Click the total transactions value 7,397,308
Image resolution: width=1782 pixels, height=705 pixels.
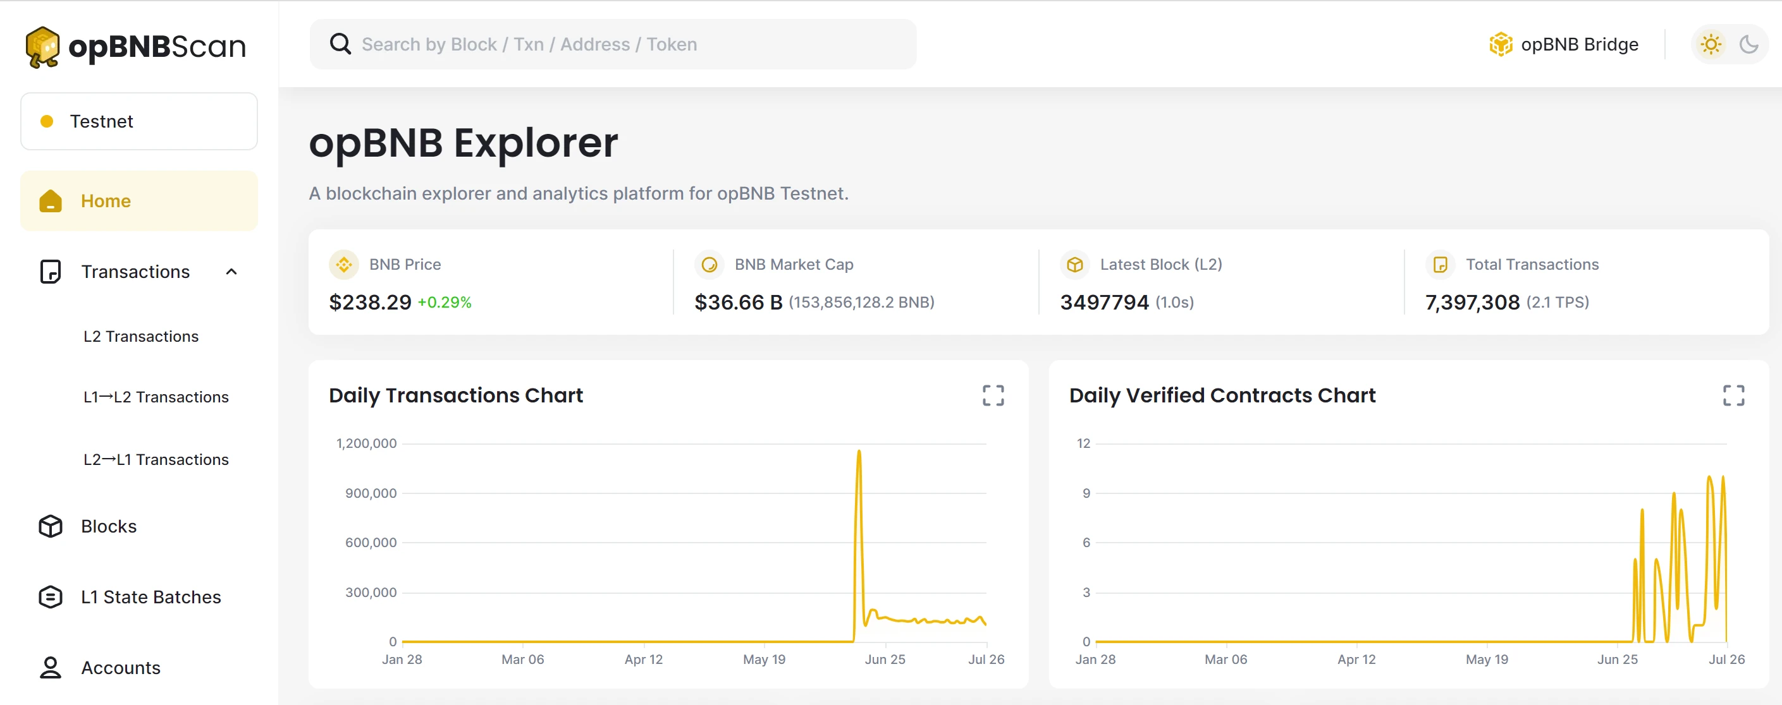tap(1472, 303)
